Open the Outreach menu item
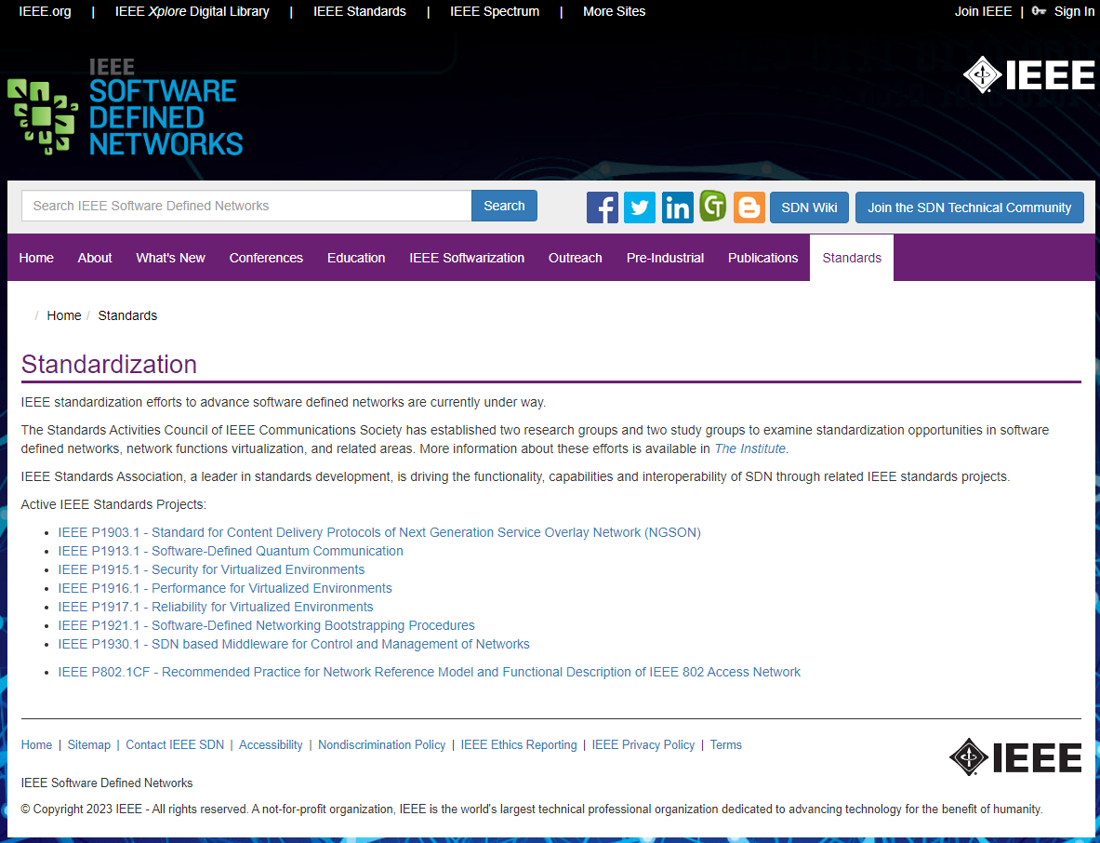Screen dimensions: 1100x843 (576, 258)
